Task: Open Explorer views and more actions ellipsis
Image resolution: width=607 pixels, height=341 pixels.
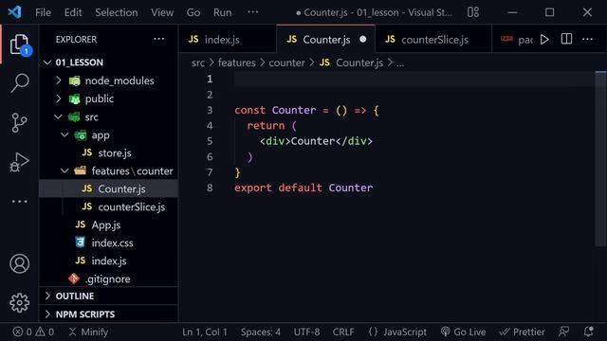Action: (158, 39)
